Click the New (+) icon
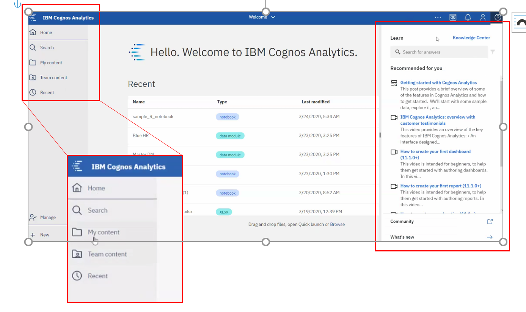 [32, 234]
